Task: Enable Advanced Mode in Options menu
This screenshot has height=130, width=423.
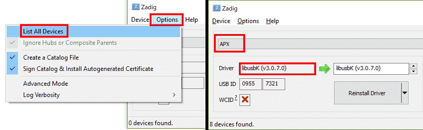Action: tap(94, 84)
